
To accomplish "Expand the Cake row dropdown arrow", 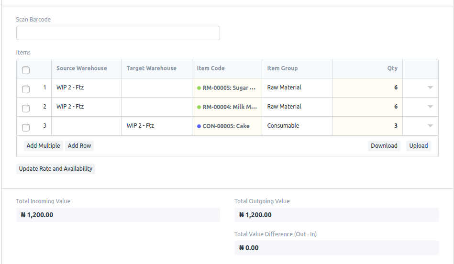I will (x=430, y=126).
